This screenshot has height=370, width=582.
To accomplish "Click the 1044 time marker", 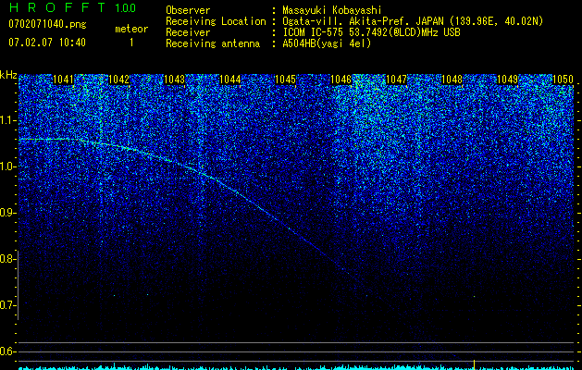I will [229, 80].
